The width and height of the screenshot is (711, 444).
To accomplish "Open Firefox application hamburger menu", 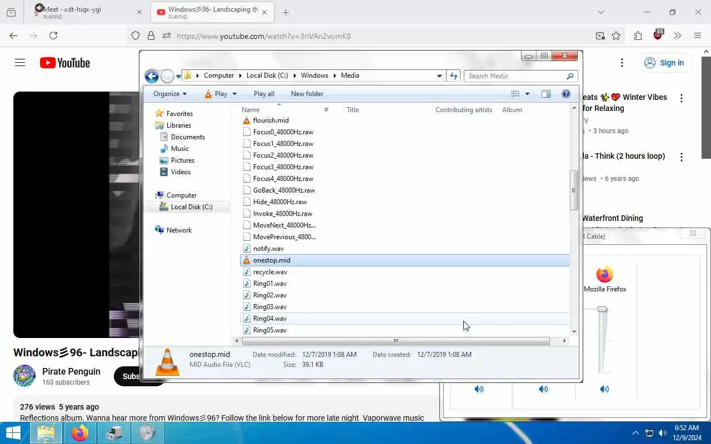I will (698, 36).
